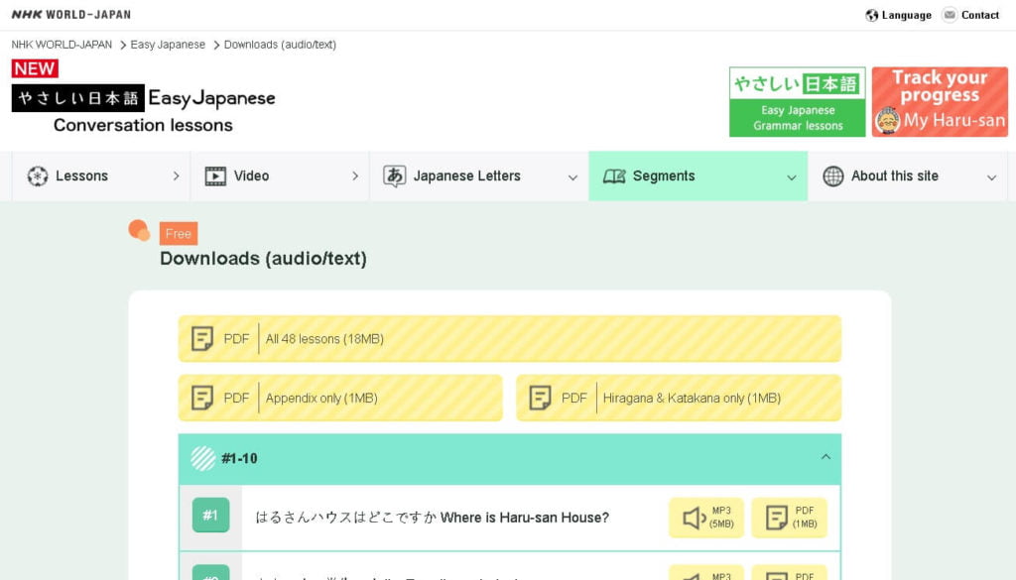This screenshot has width=1016, height=580.
Task: Expand About this site dropdown chevron
Action: (991, 177)
